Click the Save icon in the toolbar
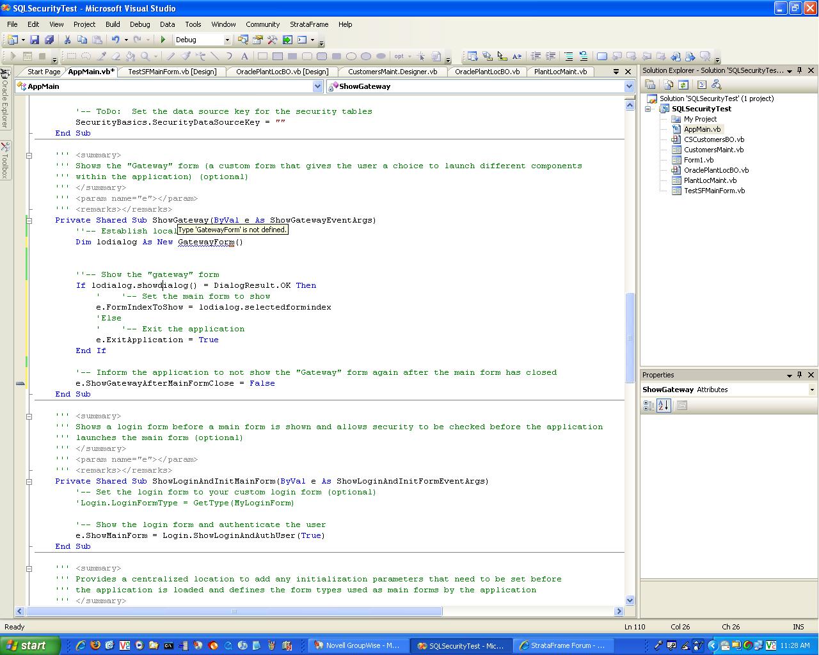819x655 pixels. tap(35, 40)
